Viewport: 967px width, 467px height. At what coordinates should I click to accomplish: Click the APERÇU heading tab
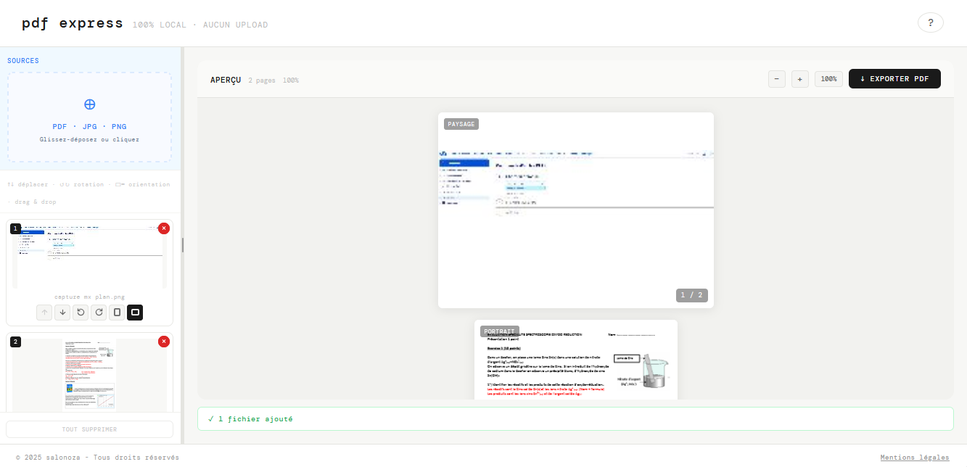[225, 80]
